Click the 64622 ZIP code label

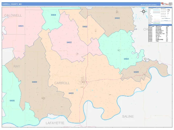(x=69, y=43)
